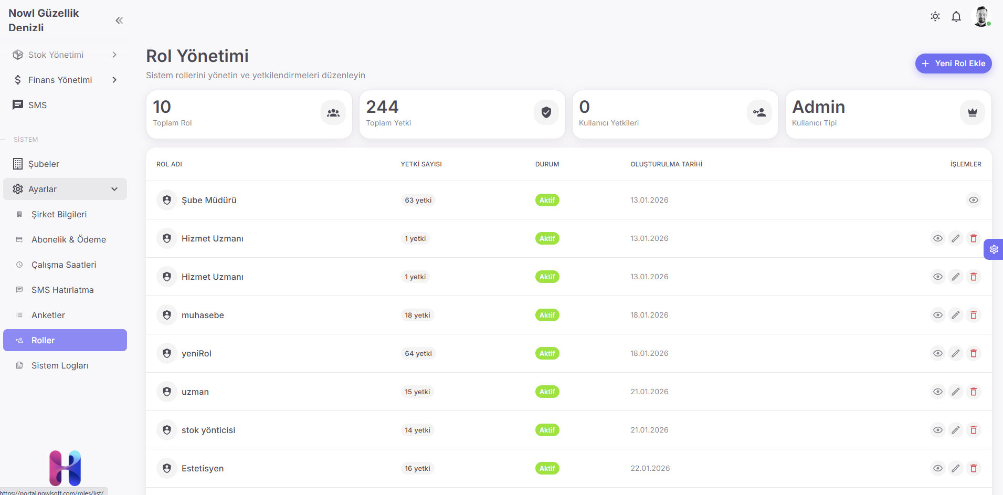Click pencil icon for uzman role
Screen dimensions: 1003x495
click(956, 392)
